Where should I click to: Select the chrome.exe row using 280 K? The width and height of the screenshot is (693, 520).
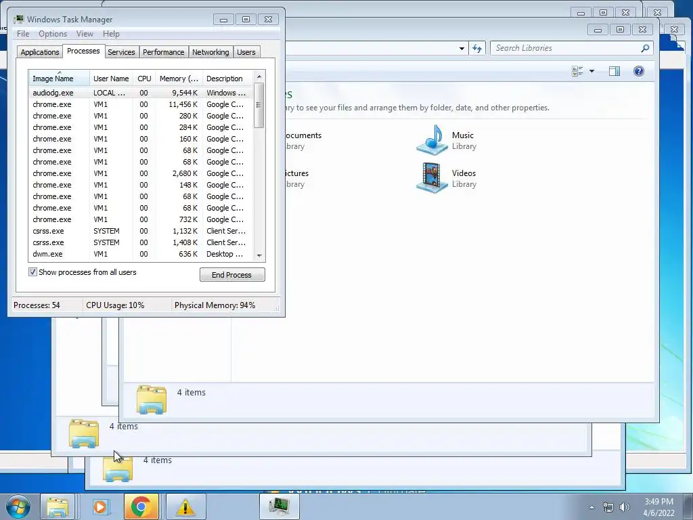click(x=141, y=116)
